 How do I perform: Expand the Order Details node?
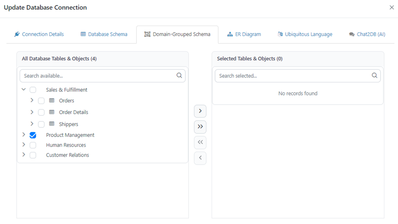coord(32,112)
